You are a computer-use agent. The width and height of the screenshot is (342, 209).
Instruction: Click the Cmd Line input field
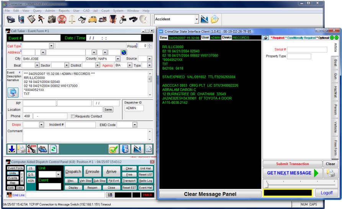click(x=65, y=195)
